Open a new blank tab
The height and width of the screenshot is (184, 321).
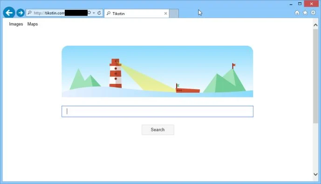click(174, 14)
